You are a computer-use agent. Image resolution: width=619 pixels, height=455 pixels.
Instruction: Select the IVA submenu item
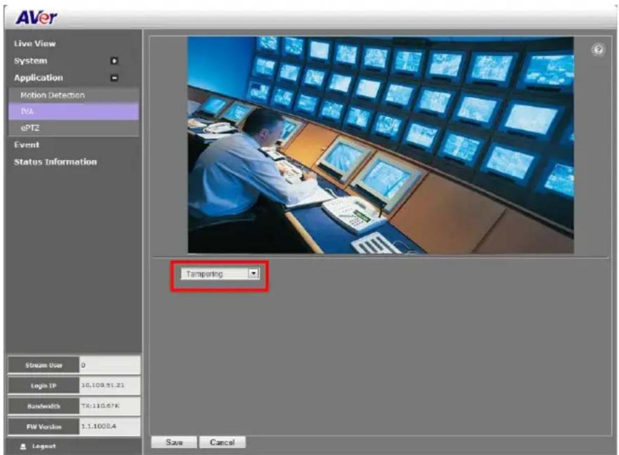74,111
